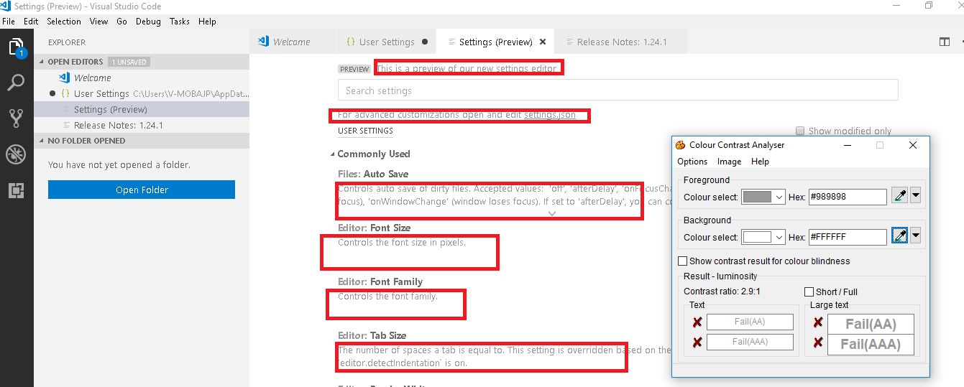Toggle Show modified only checkbox
The width and height of the screenshot is (964, 387).
[800, 131]
